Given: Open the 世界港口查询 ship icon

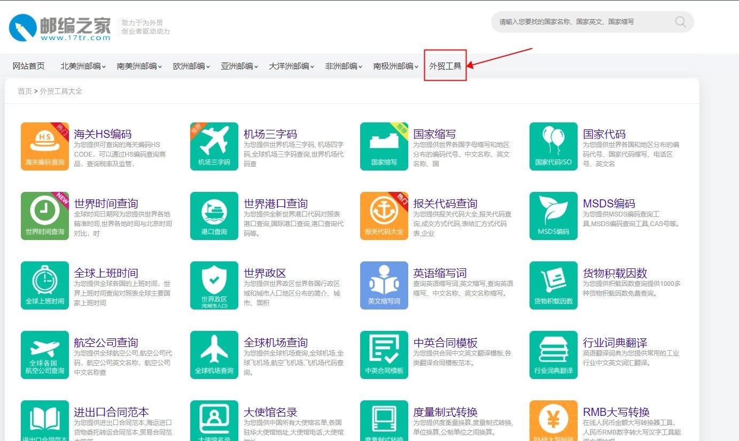Looking at the screenshot, I should pyautogui.click(x=214, y=215).
